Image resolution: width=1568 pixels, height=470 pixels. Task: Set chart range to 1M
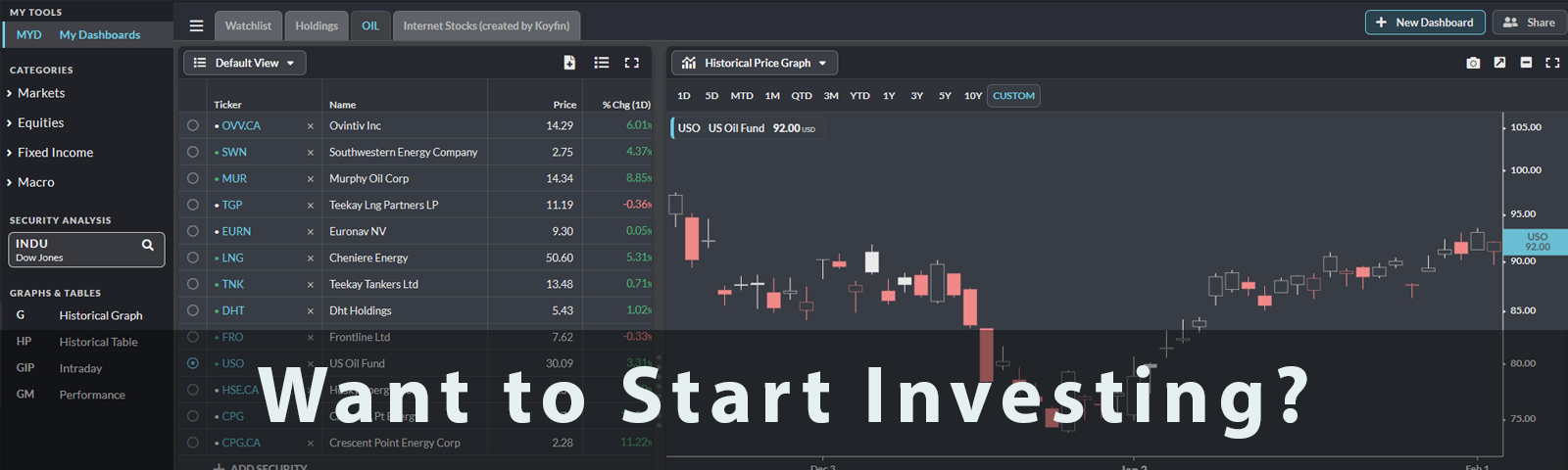tap(772, 96)
